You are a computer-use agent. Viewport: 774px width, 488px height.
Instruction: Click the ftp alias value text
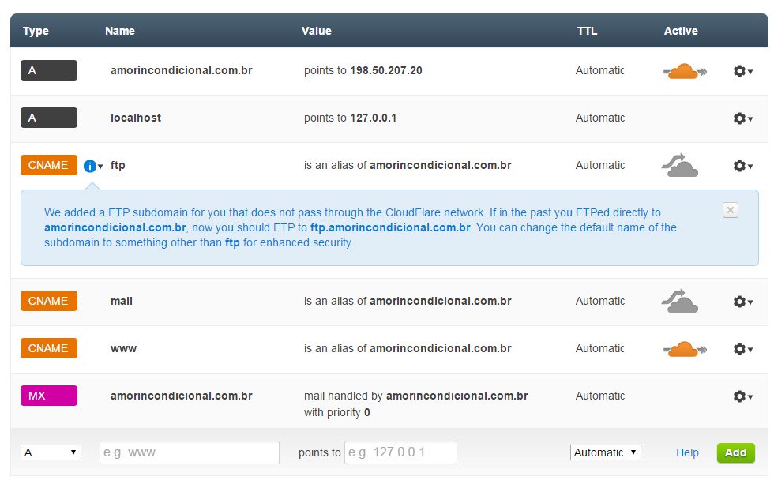click(x=408, y=165)
